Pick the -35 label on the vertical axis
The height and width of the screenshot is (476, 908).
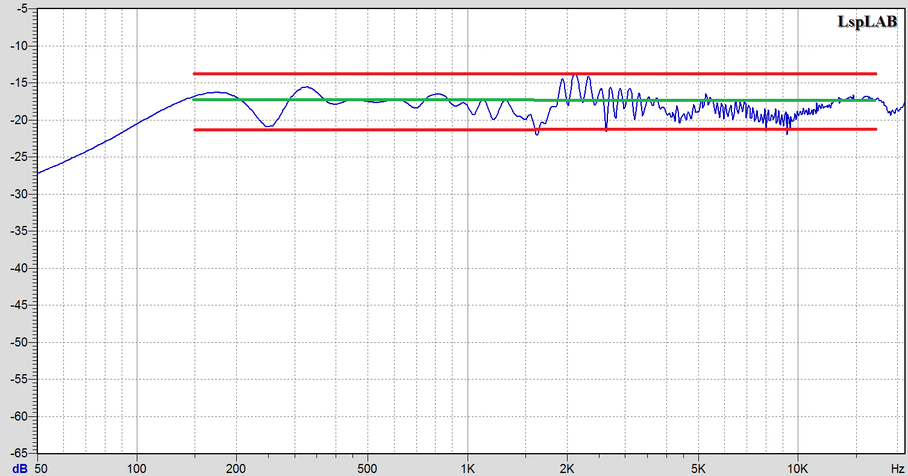pyautogui.click(x=20, y=231)
